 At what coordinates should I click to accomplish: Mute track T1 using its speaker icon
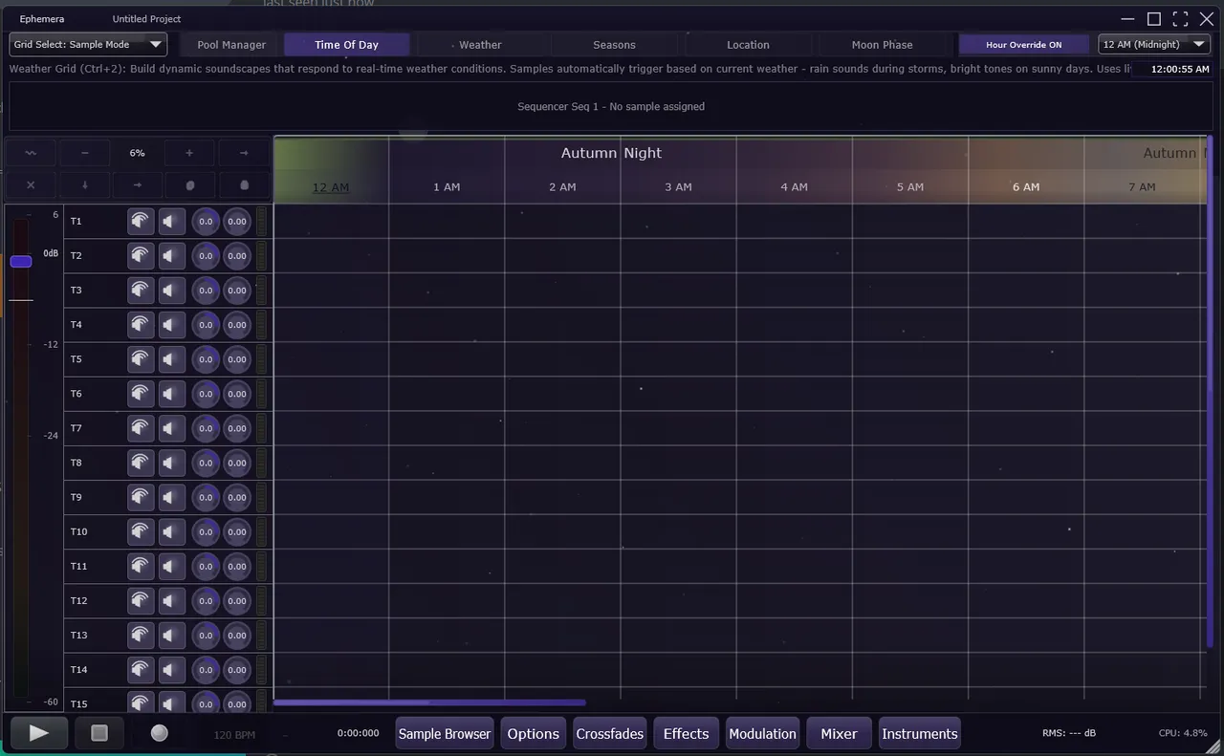tap(171, 221)
